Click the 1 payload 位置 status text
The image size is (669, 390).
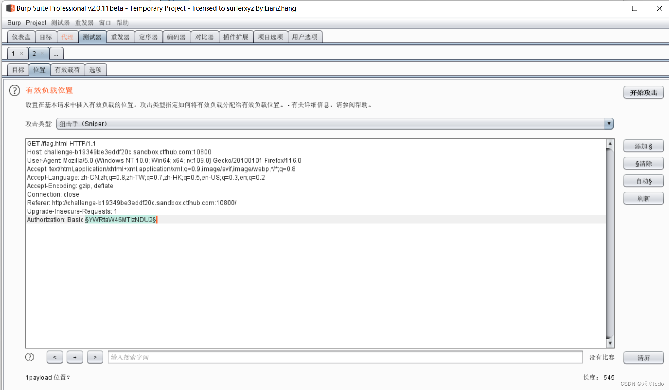pos(48,377)
